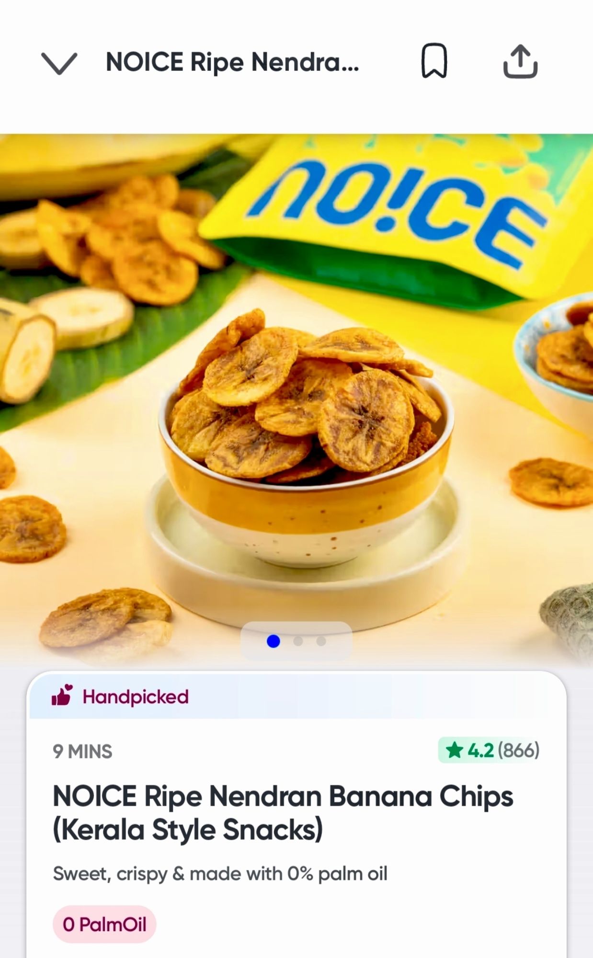Go to the third carousel dot
This screenshot has height=958, width=593.
click(321, 641)
